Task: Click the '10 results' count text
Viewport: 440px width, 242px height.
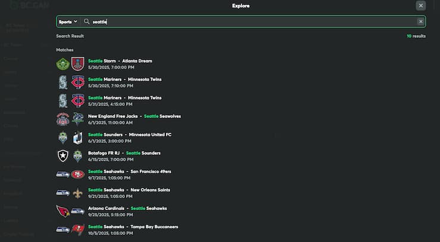Action: pyautogui.click(x=416, y=36)
